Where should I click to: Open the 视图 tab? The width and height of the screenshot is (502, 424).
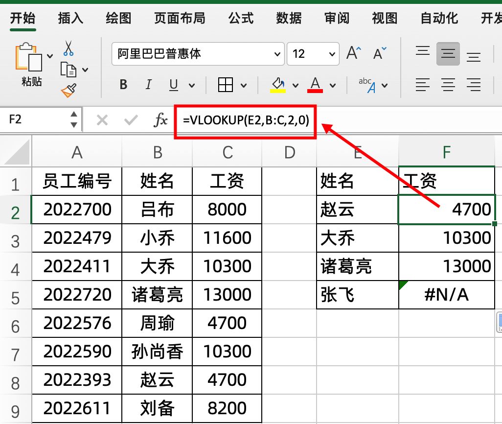tap(385, 18)
